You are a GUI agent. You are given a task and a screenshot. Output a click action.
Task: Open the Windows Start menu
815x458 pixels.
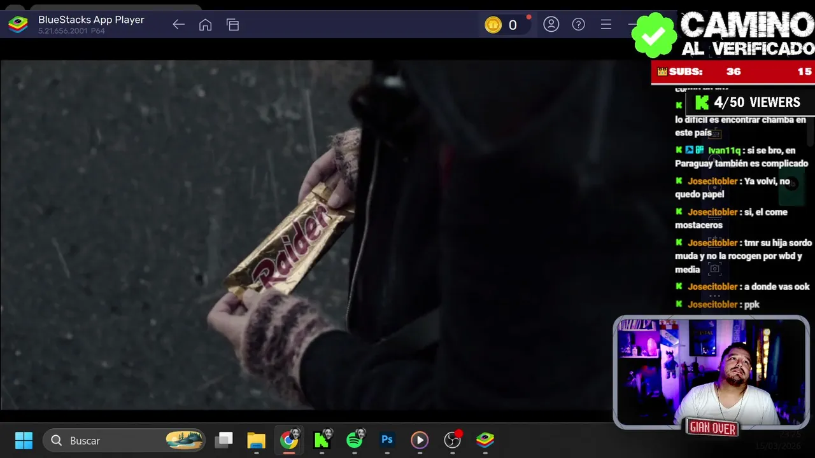click(24, 440)
